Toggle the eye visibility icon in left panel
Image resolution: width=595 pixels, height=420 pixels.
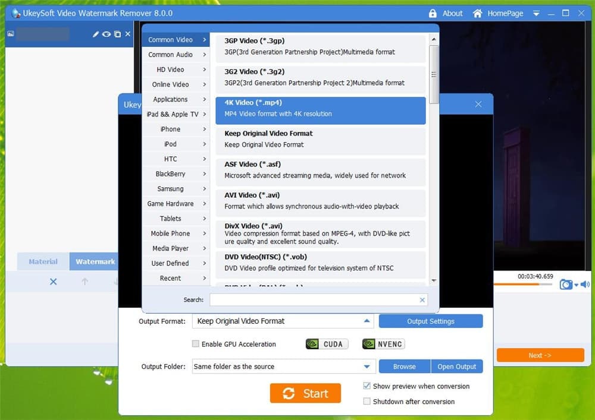point(107,34)
